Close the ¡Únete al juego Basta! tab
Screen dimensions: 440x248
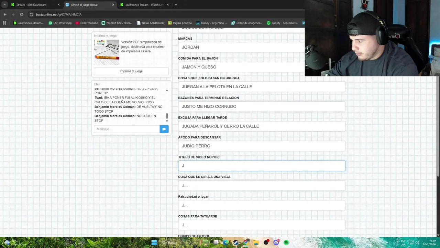point(113,5)
